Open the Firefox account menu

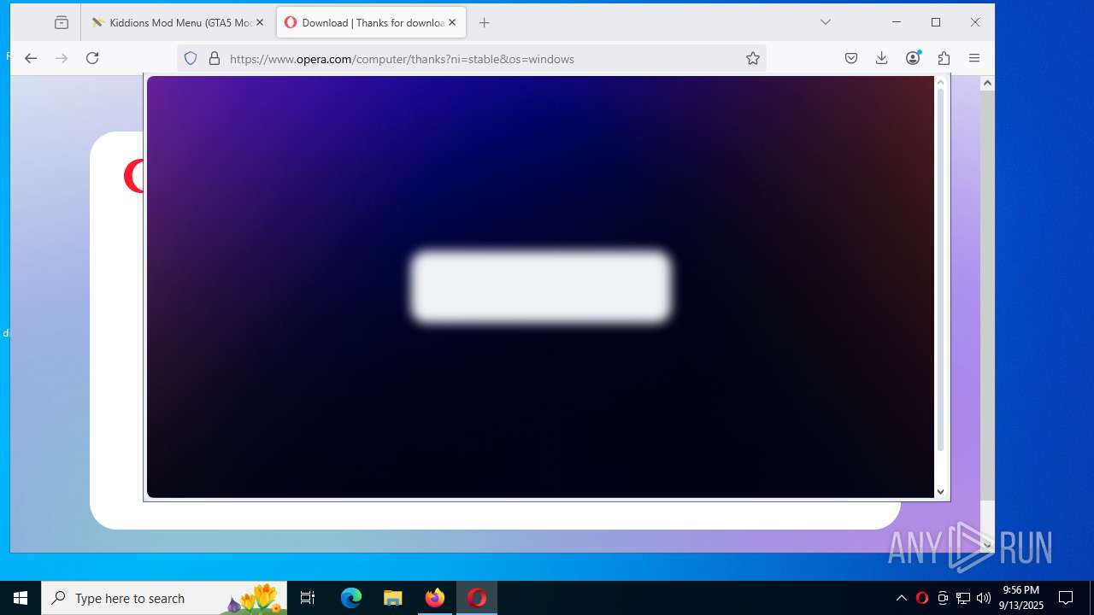(913, 58)
